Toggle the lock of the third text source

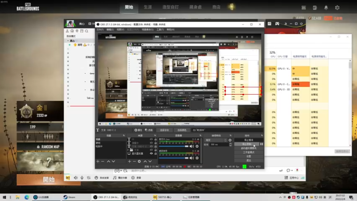(155, 147)
